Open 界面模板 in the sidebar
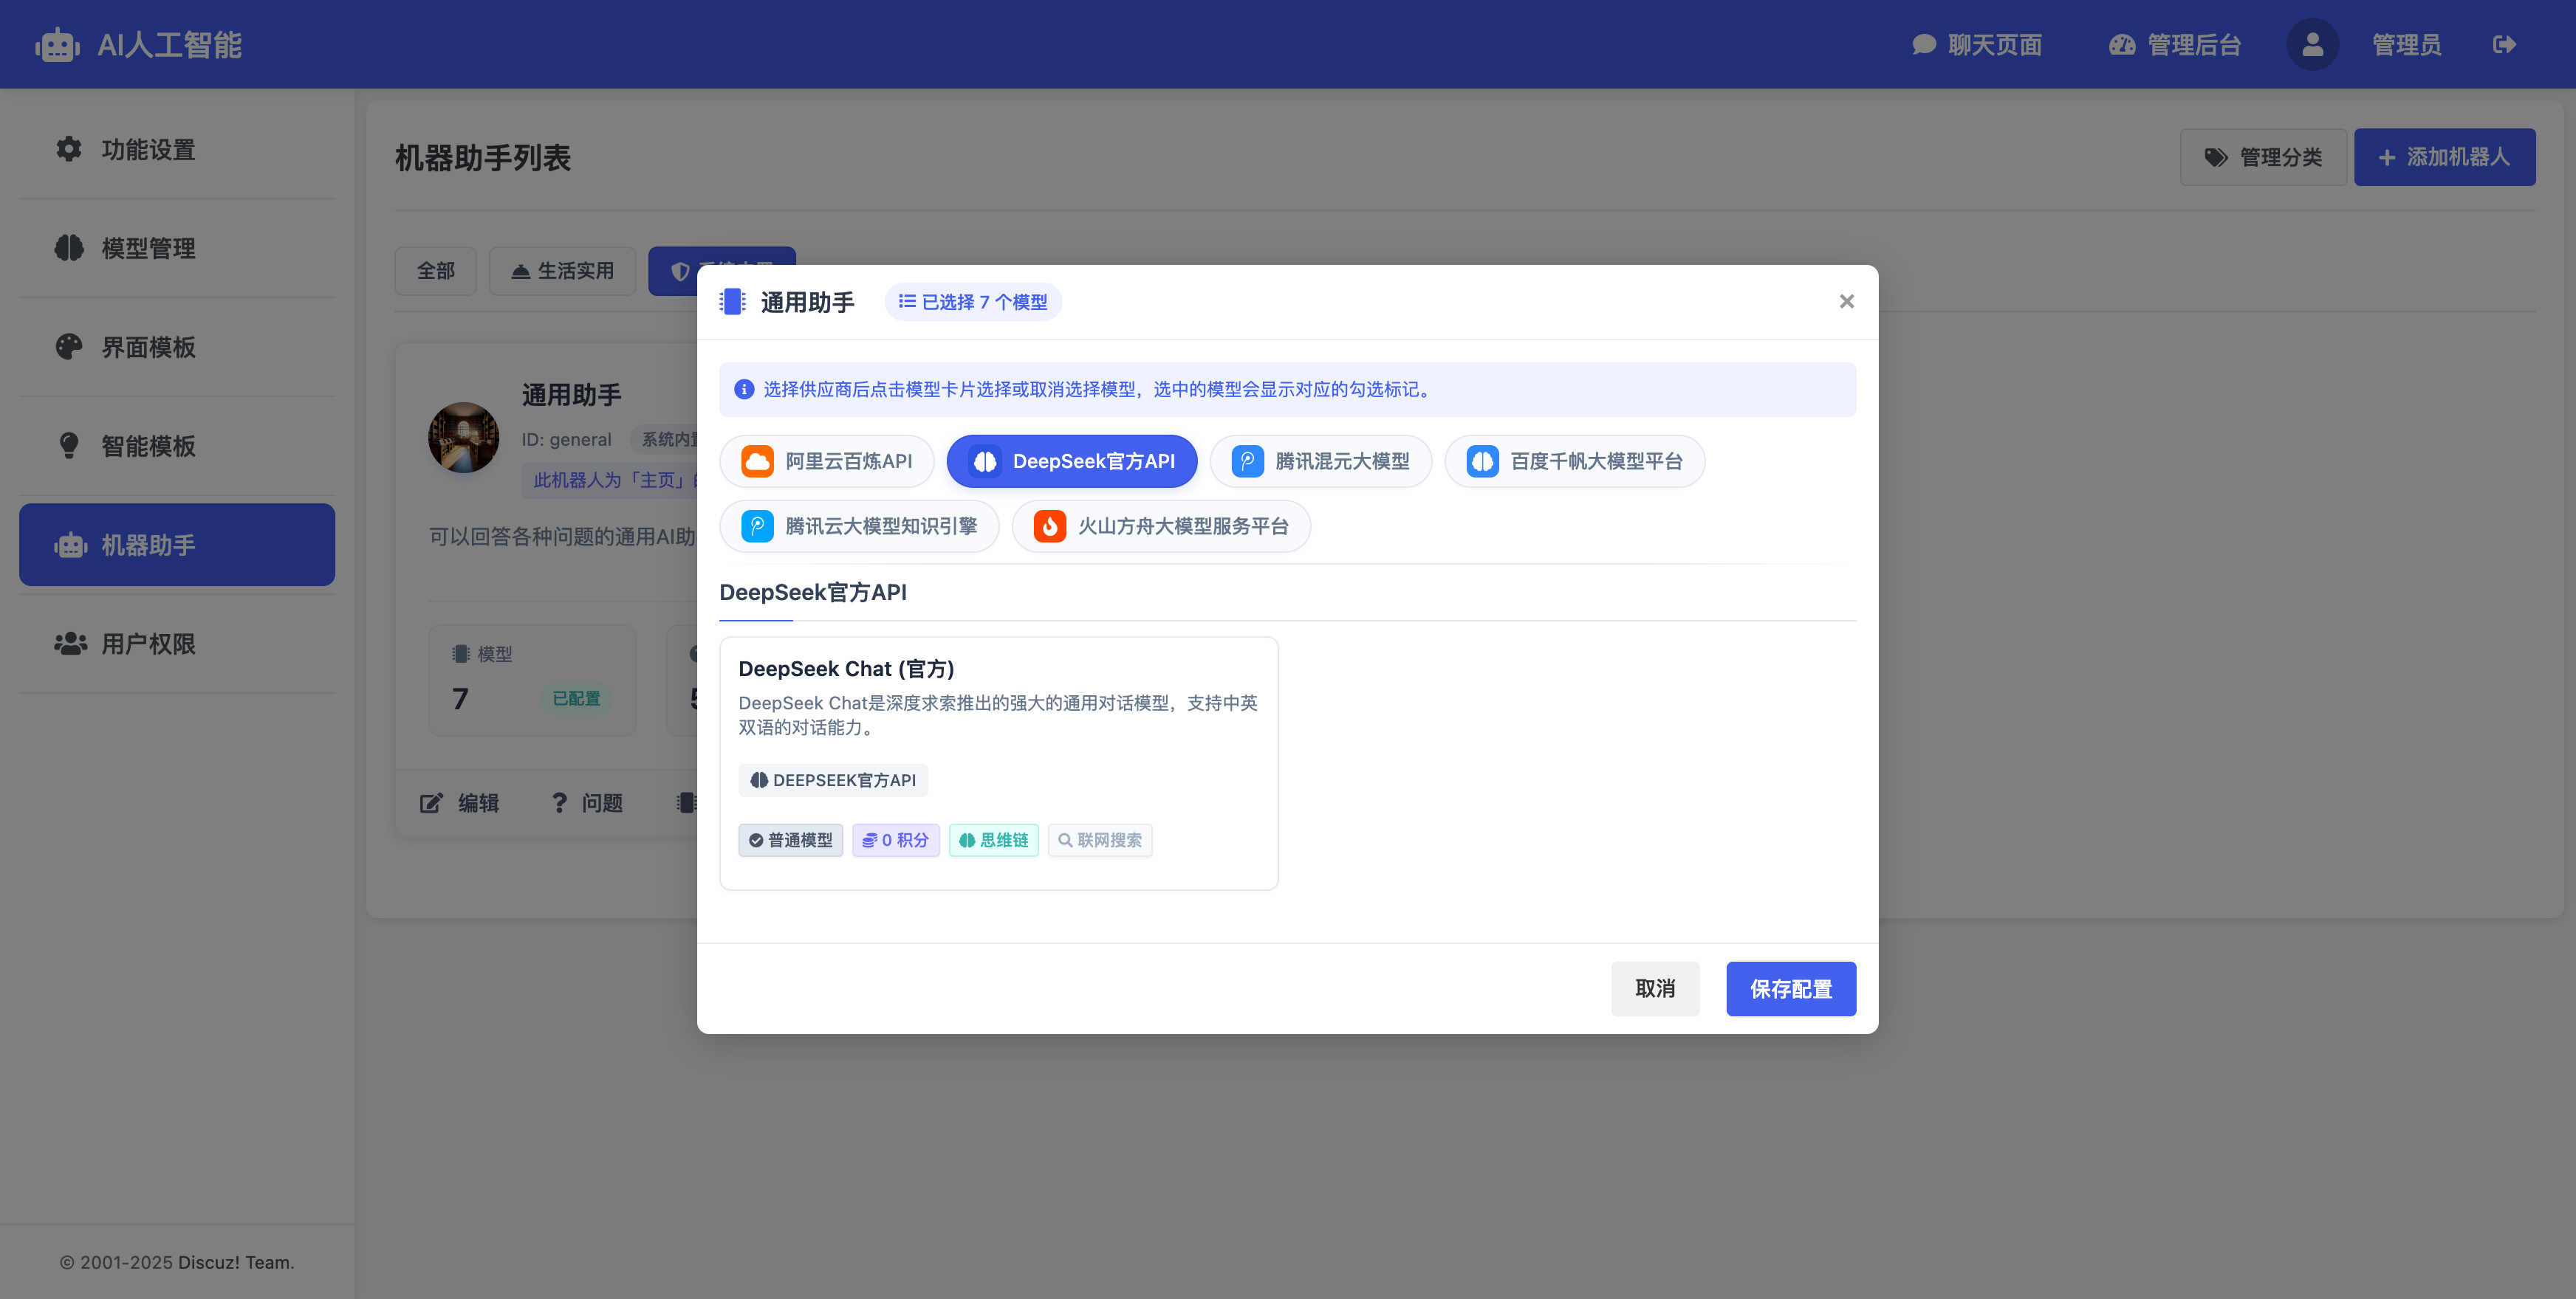The height and width of the screenshot is (1299, 2576). click(177, 347)
